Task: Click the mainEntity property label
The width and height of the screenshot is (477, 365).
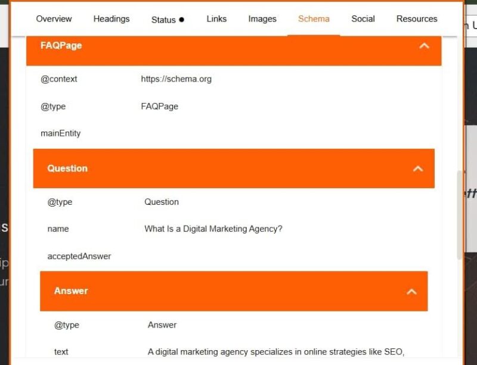Action: pos(61,133)
